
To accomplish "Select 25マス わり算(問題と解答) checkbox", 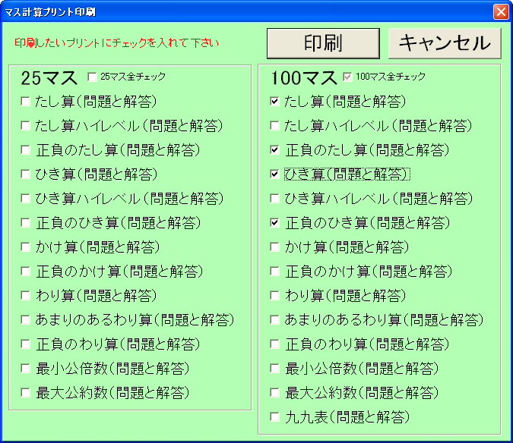I will 26,296.
